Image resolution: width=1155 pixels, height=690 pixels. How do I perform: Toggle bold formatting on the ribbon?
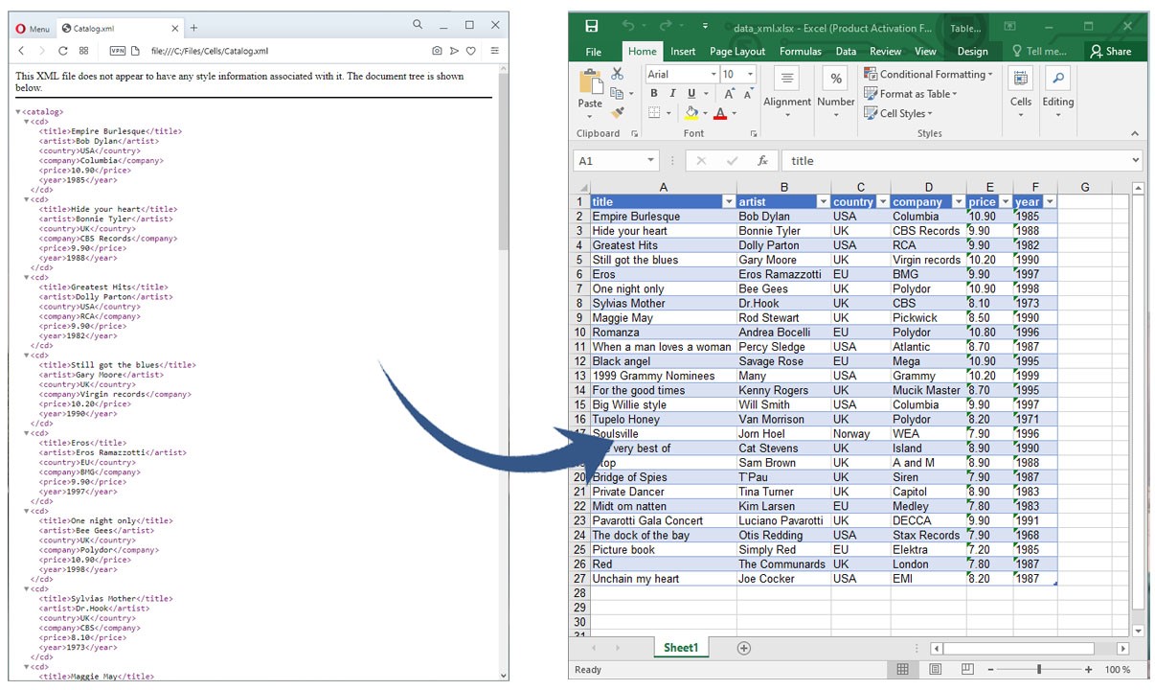tap(654, 93)
